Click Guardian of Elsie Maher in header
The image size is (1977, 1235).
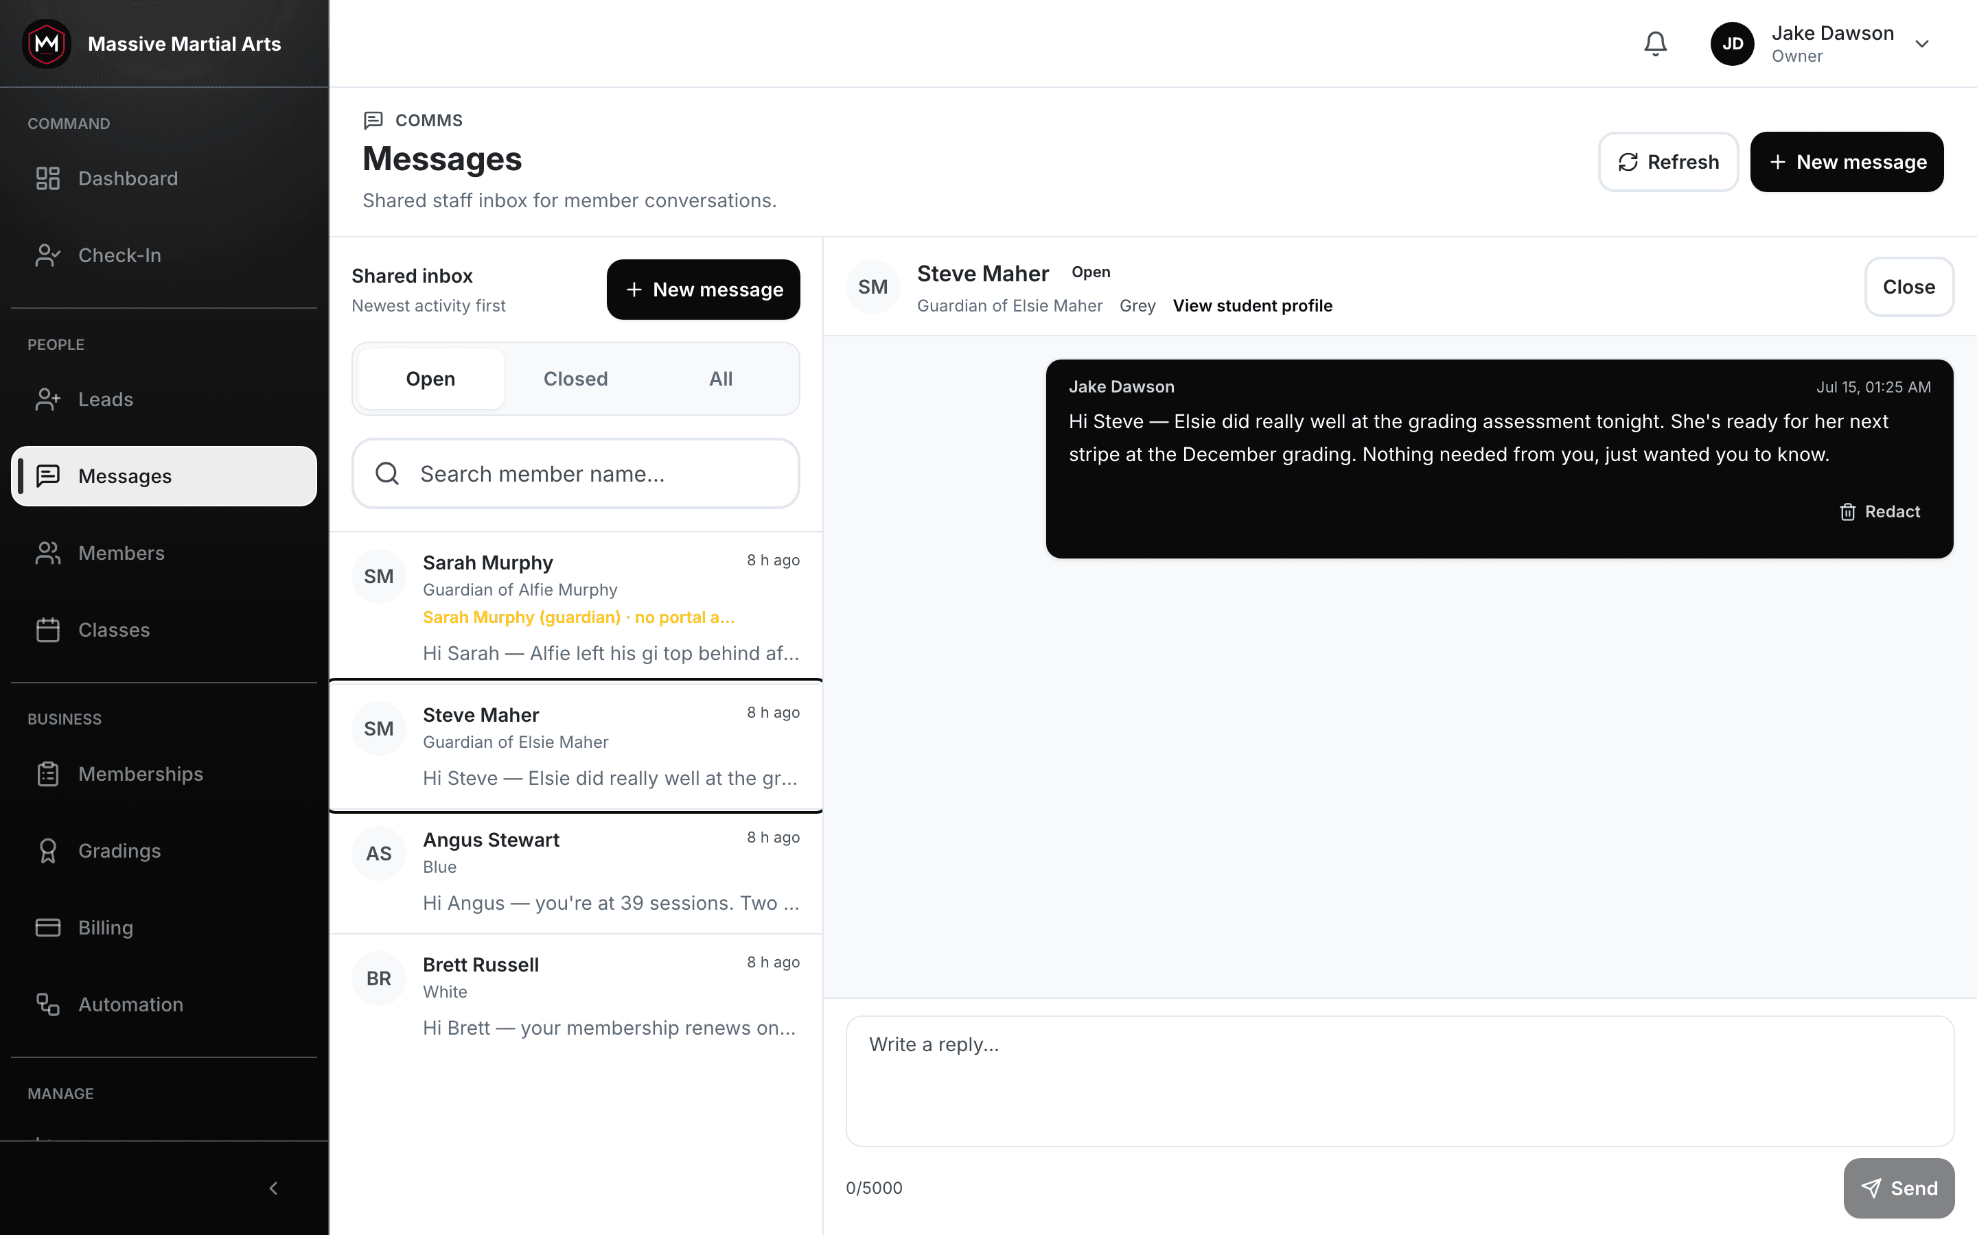1009,305
